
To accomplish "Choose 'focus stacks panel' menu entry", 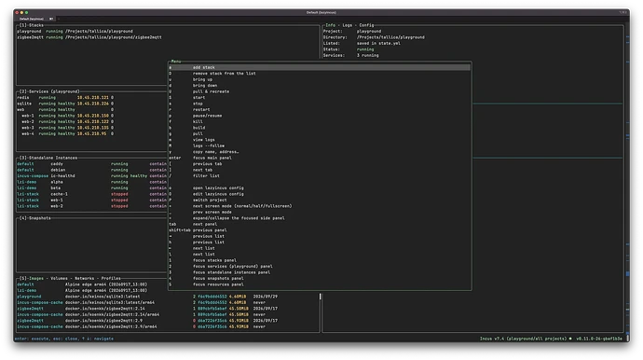I will pos(320,260).
